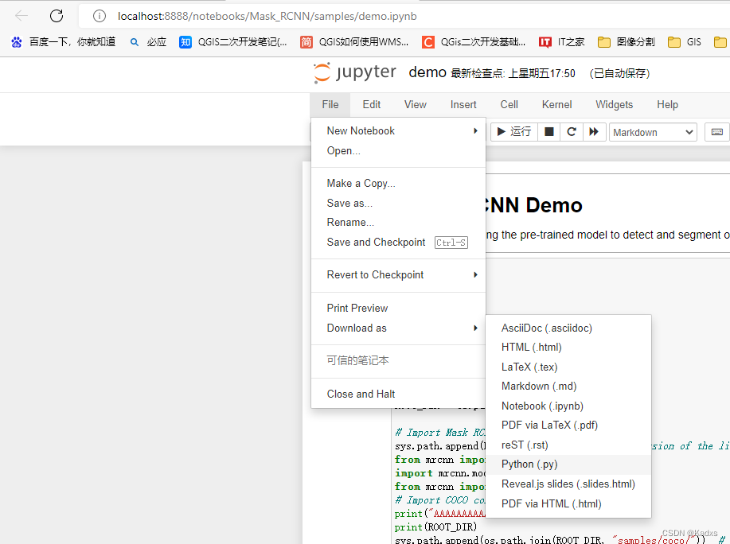Open the Cell menu
Image resolution: width=730 pixels, height=544 pixels.
(x=509, y=105)
